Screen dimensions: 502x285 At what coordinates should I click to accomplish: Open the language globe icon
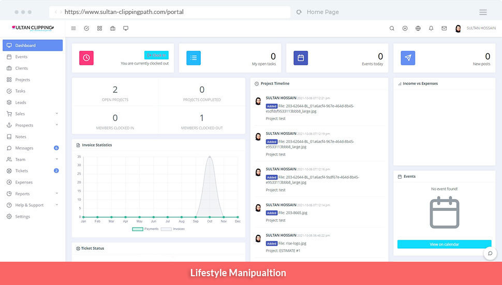click(x=418, y=28)
